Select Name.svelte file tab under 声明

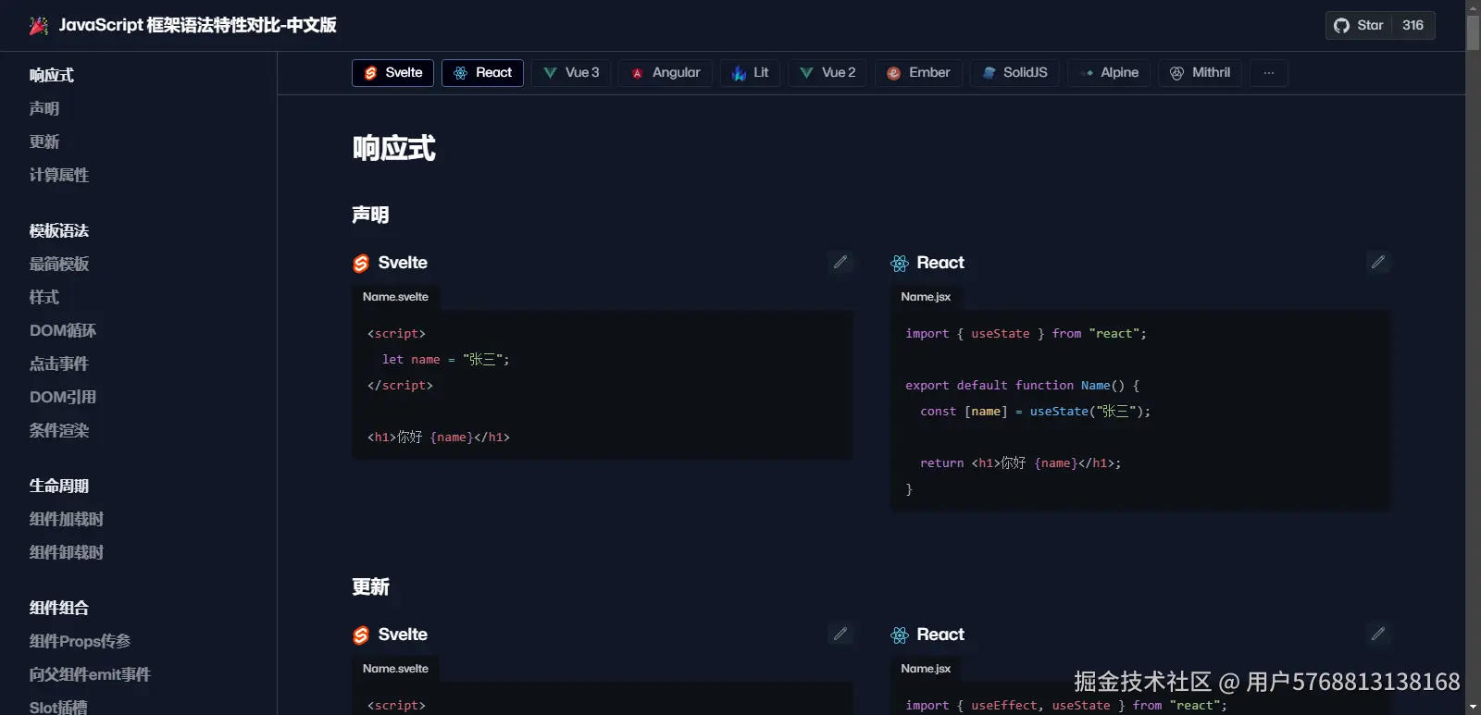click(395, 297)
